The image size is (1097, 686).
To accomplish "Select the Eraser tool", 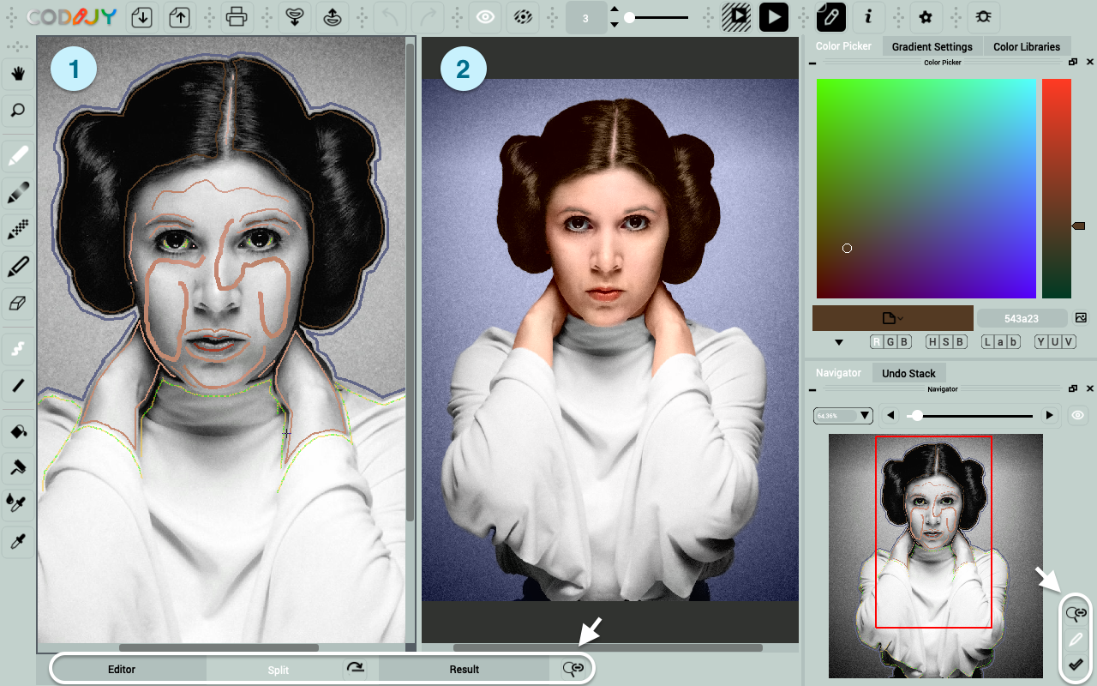I will [18, 303].
